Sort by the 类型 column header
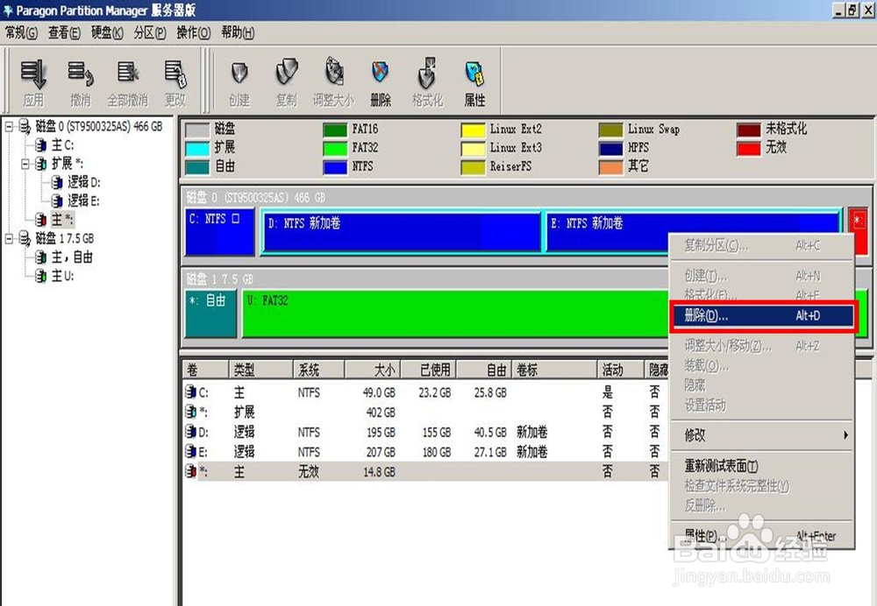Screen dimensions: 877x606 click(x=261, y=370)
